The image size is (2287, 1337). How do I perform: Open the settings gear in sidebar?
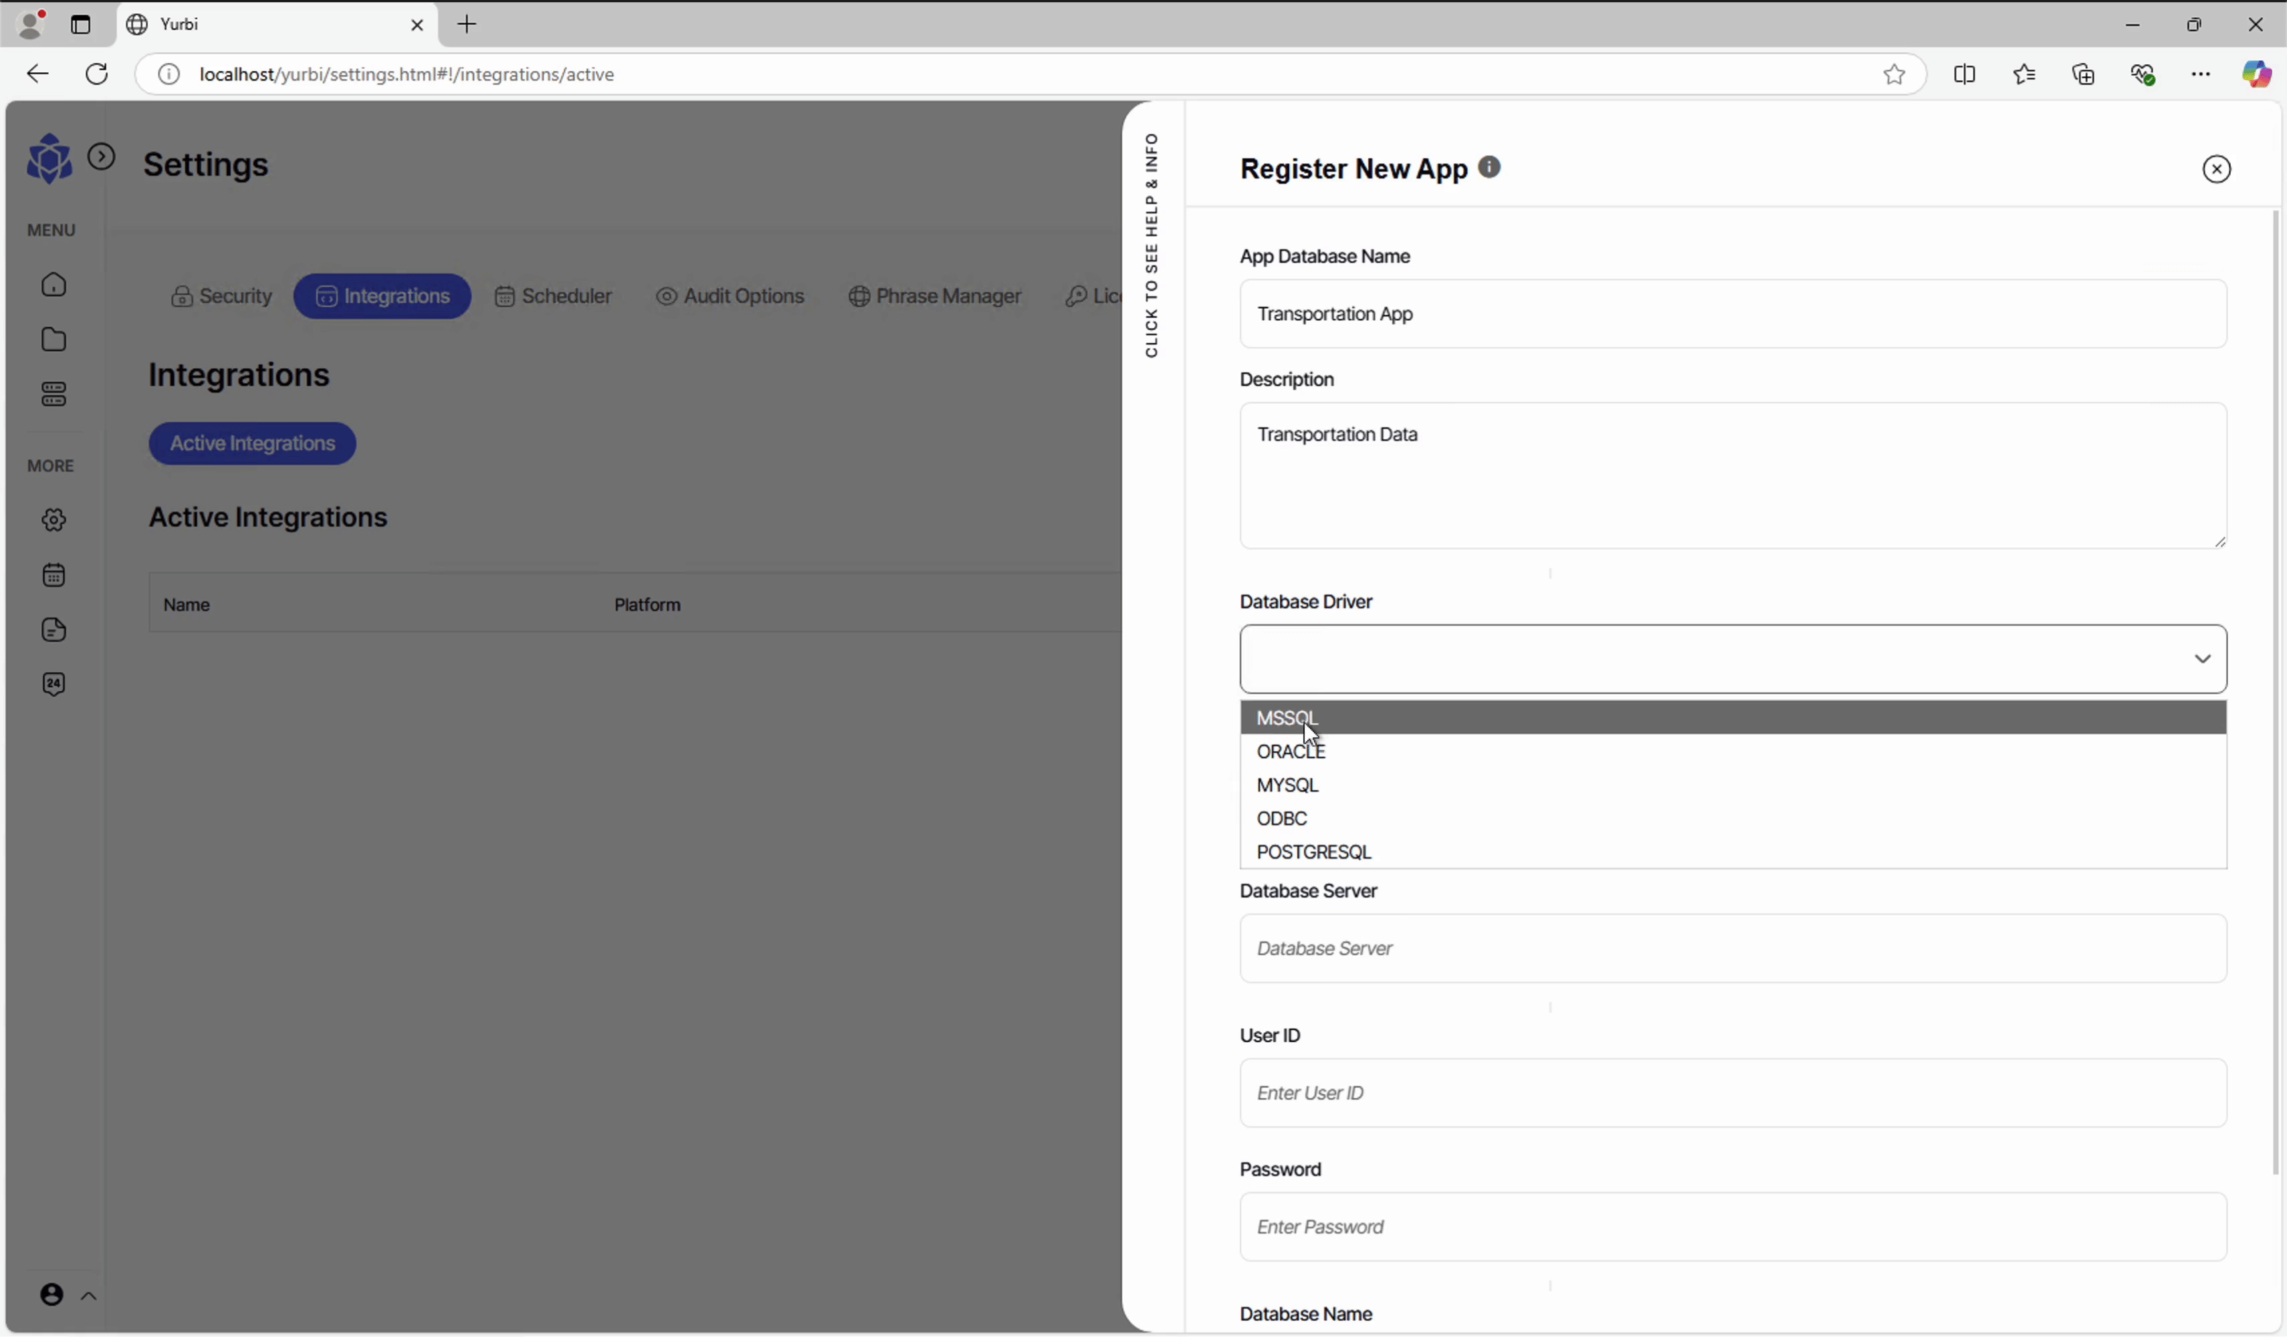(53, 519)
